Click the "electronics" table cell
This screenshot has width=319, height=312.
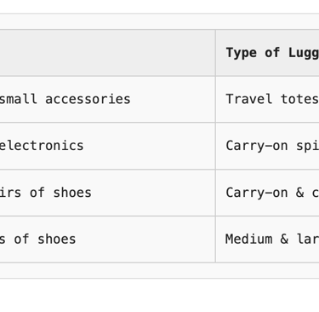[x=107, y=146]
